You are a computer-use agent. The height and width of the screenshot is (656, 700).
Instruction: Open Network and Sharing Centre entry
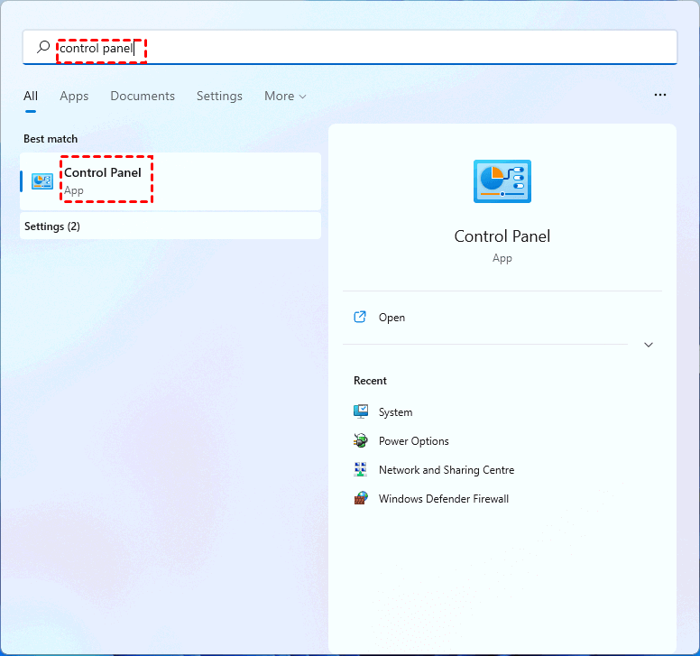tap(447, 470)
